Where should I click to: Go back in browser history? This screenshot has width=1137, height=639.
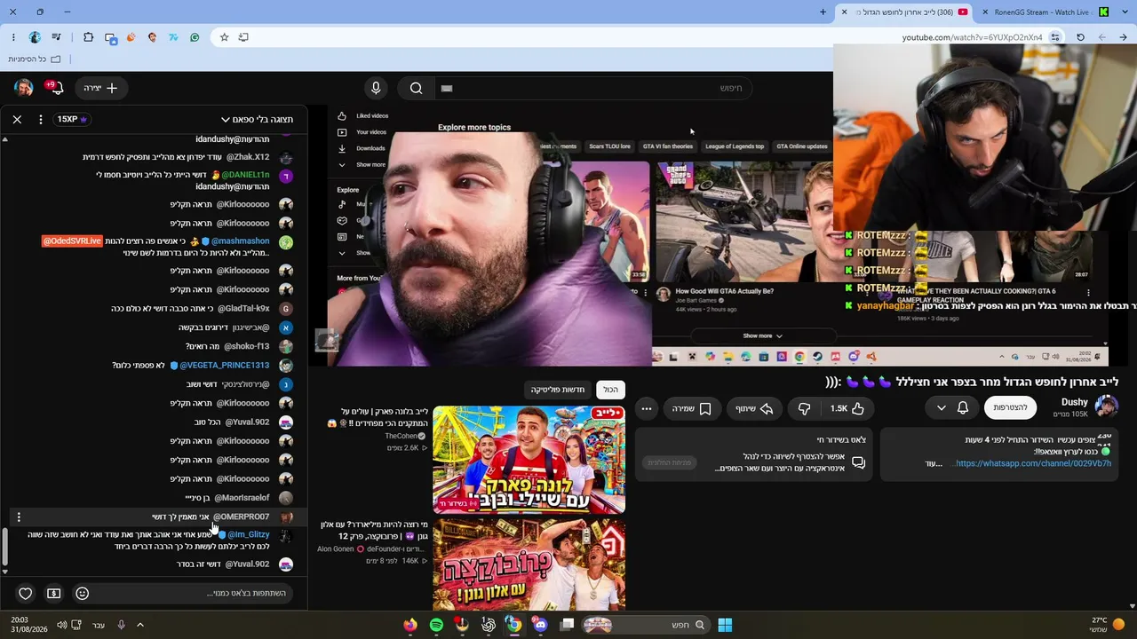click(x=1124, y=37)
